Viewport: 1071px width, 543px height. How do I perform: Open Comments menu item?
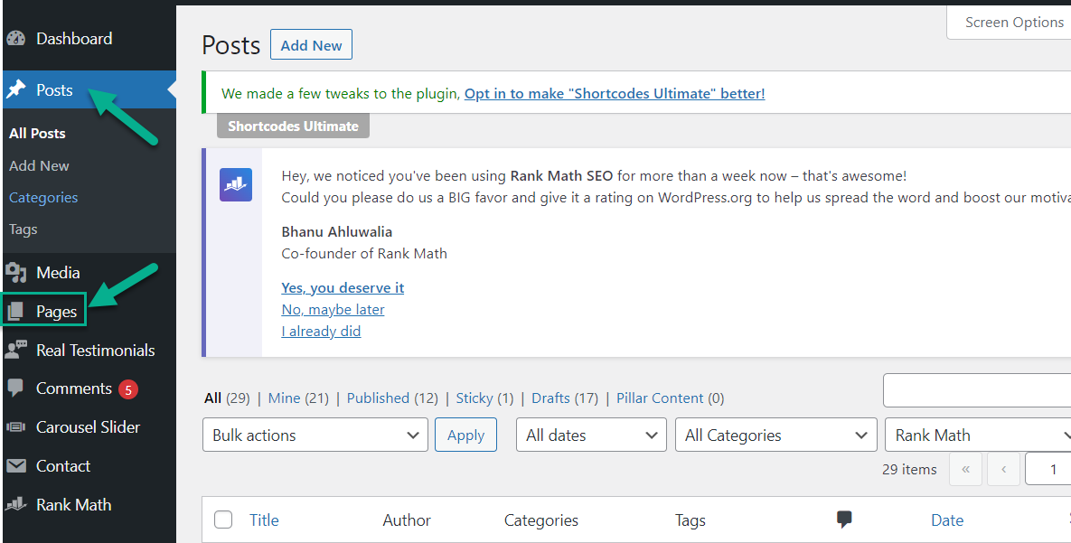(74, 389)
